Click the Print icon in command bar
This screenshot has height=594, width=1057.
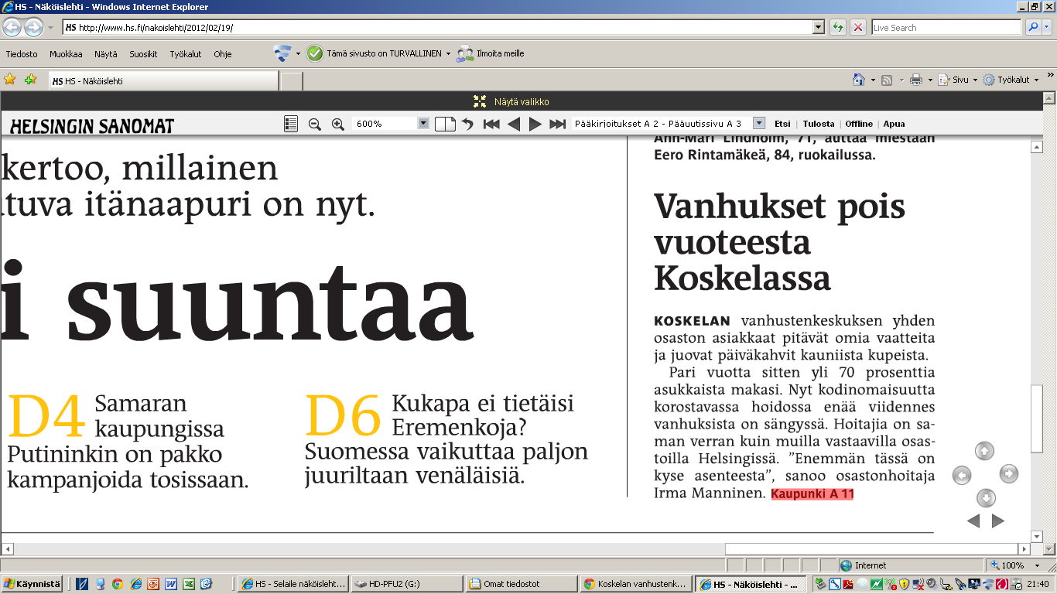(x=916, y=80)
